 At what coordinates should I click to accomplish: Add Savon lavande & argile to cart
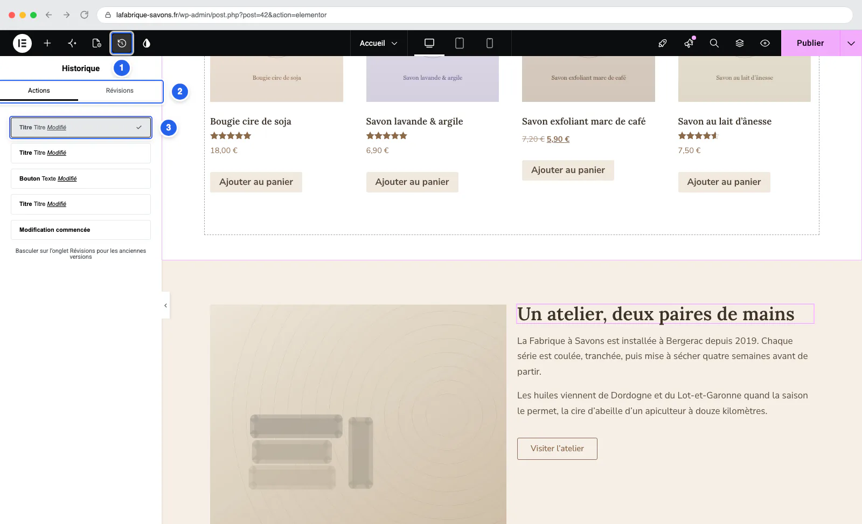(x=412, y=182)
